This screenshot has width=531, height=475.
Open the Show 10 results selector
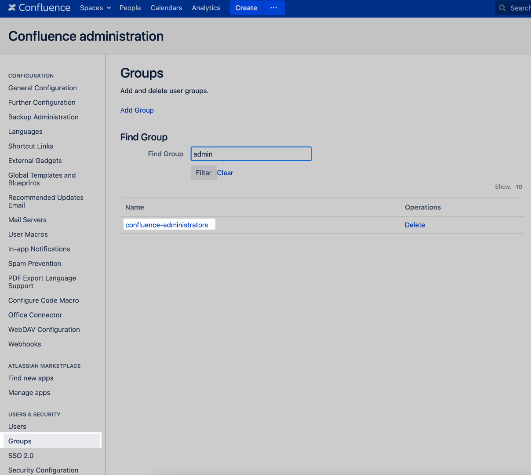[519, 186]
